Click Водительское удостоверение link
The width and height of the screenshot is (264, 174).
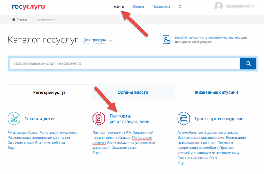(x=201, y=138)
